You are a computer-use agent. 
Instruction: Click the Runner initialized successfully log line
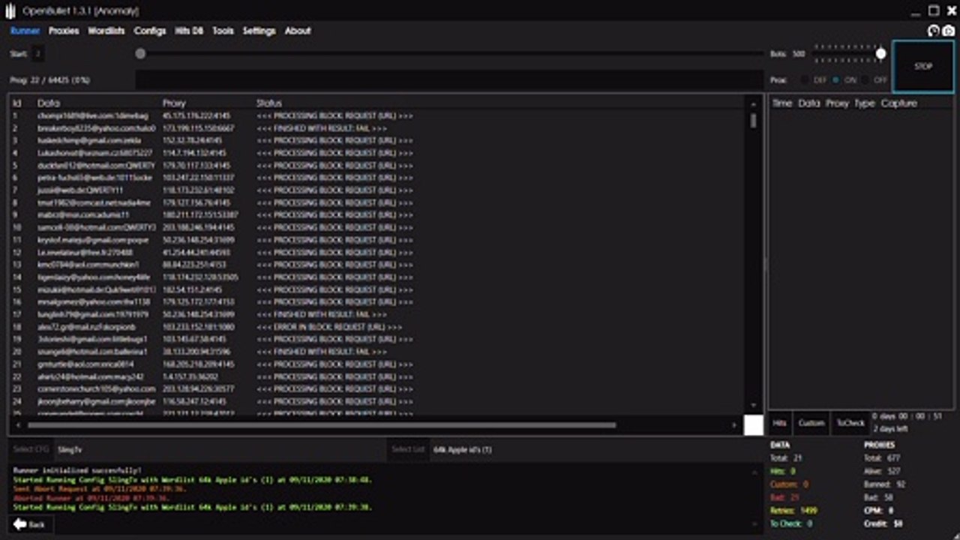77,470
